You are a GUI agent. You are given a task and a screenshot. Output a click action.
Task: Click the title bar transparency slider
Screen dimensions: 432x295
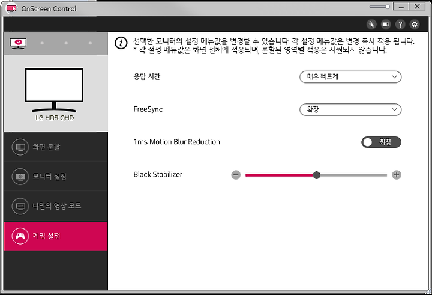coord(380,7)
